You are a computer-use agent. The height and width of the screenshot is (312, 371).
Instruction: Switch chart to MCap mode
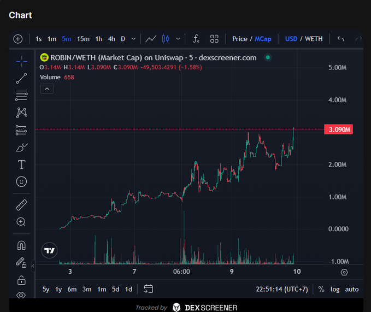click(x=263, y=39)
